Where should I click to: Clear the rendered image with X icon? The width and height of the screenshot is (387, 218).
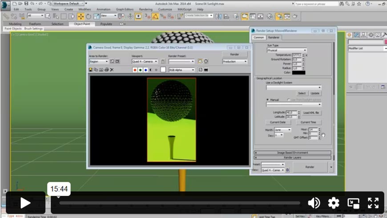112,70
